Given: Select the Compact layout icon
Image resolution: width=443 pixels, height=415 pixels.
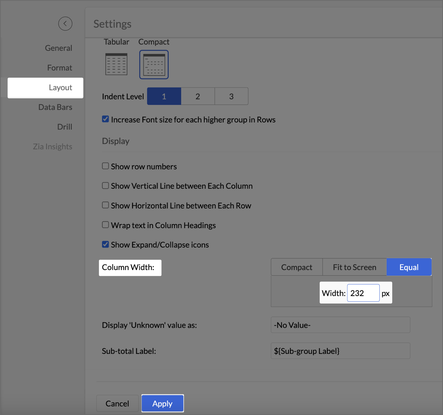Looking at the screenshot, I should [154, 65].
